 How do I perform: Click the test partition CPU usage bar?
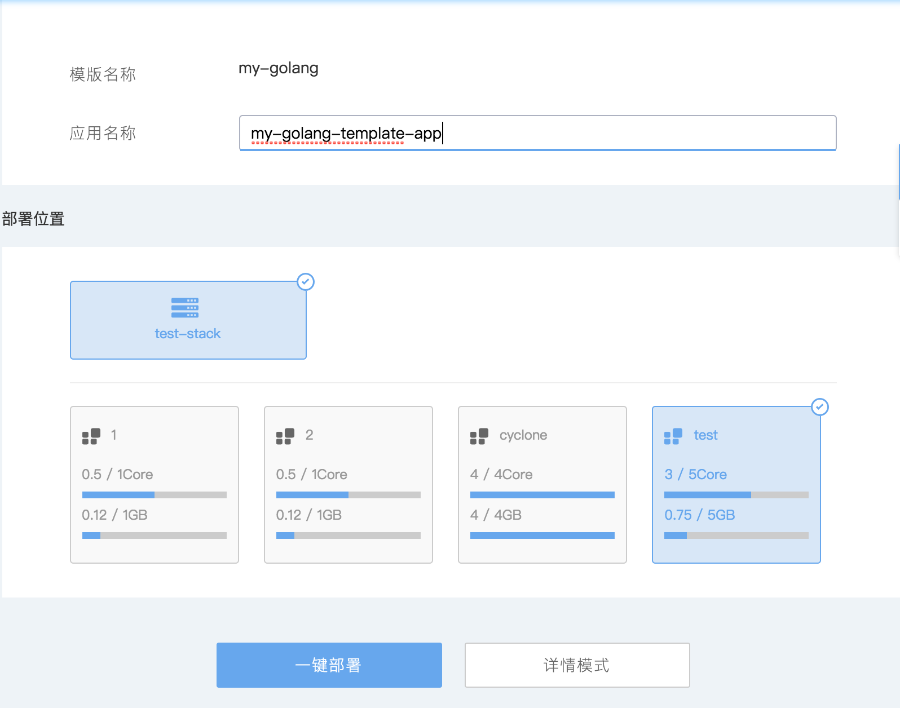tap(736, 495)
